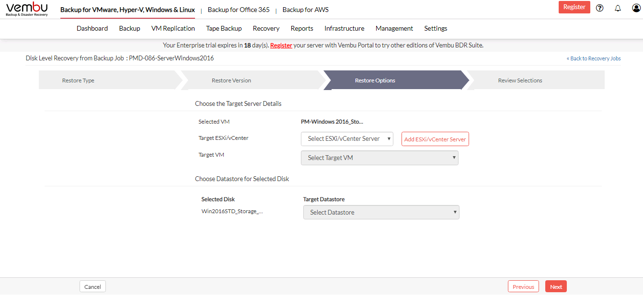
Task: Open the Infrastructure menu
Action: 344,28
